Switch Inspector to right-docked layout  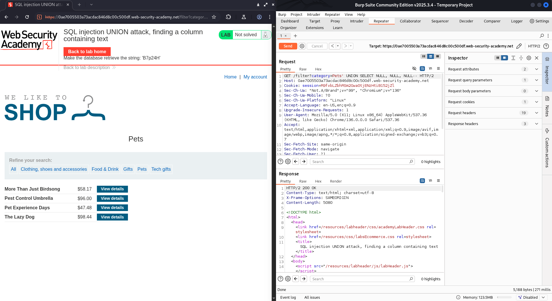(505, 58)
